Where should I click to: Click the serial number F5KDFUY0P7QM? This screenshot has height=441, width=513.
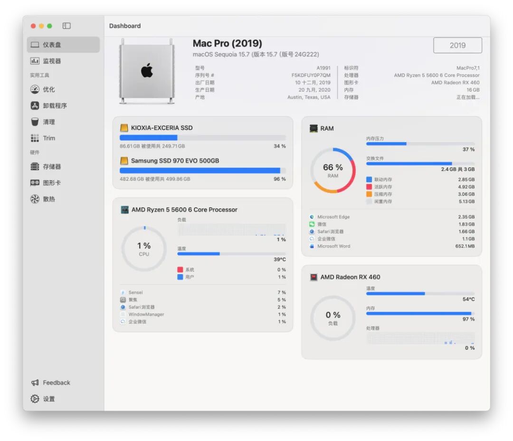311,75
